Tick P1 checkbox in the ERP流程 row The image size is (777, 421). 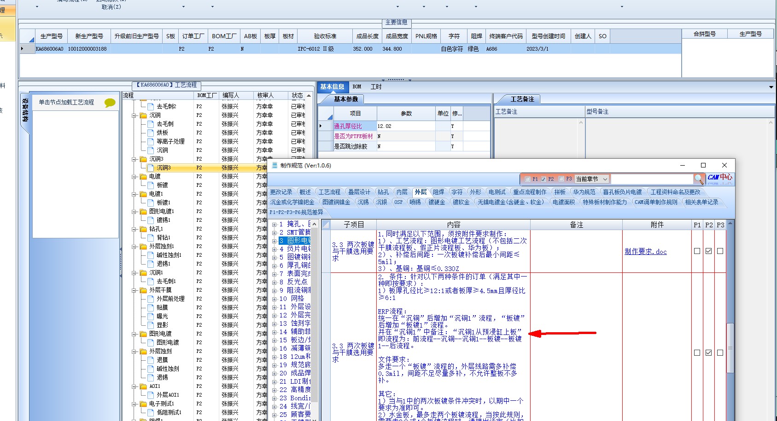point(697,353)
